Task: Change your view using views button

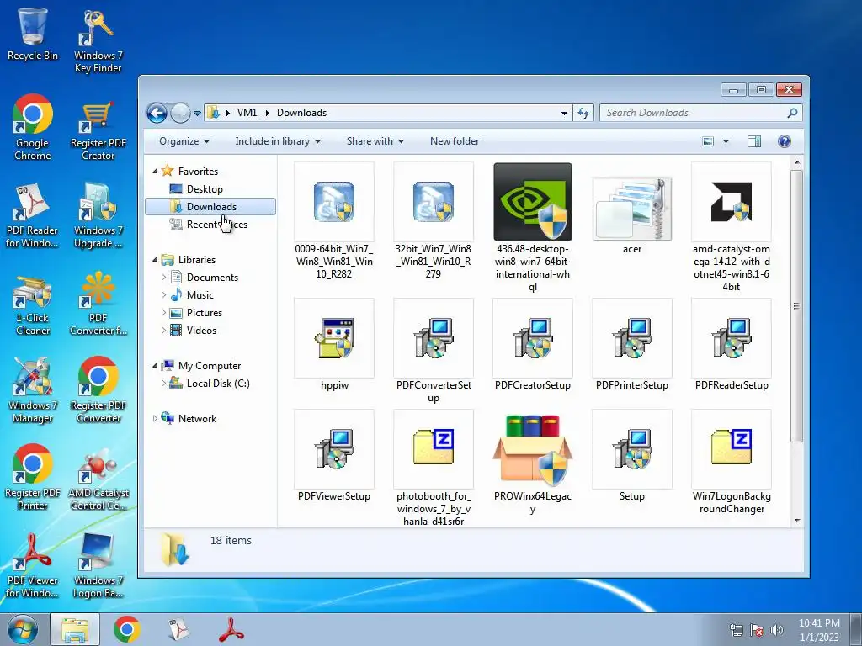Action: click(x=708, y=141)
